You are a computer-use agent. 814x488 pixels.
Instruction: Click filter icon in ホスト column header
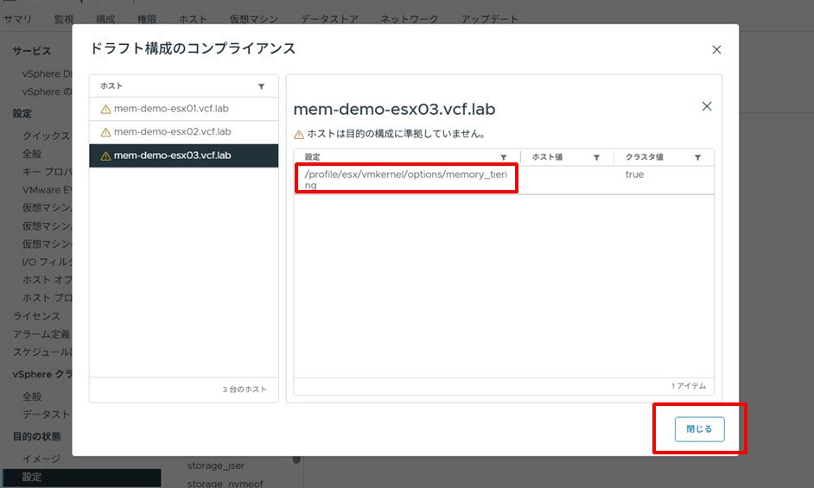point(261,86)
